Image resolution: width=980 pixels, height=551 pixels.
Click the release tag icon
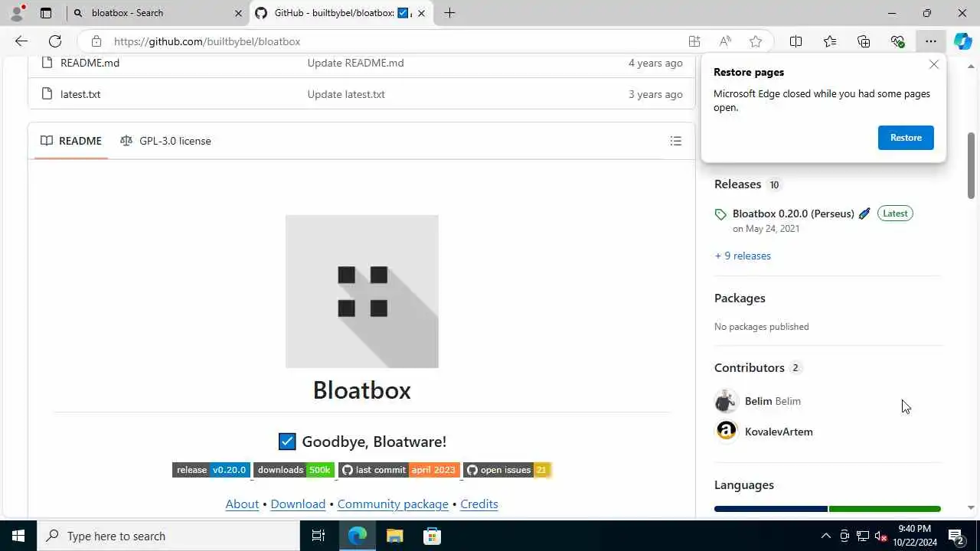pyautogui.click(x=720, y=214)
